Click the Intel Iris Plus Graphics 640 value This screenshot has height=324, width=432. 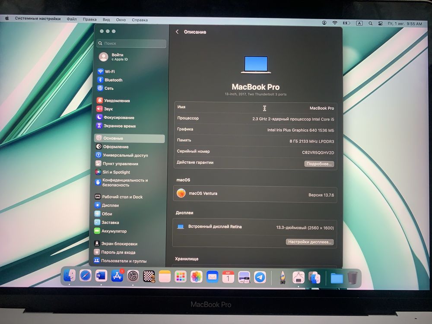(x=301, y=130)
